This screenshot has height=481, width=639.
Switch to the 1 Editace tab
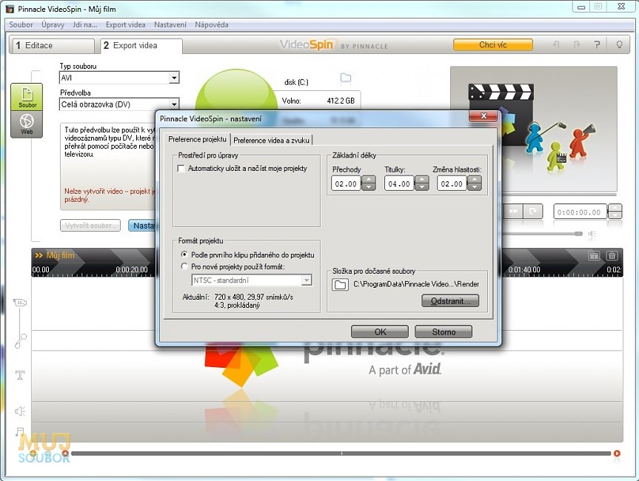click(x=52, y=46)
